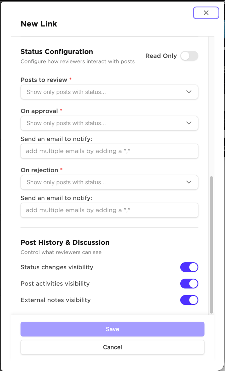Click the Post activities visibility label
This screenshot has width=225, height=371.
(x=55, y=284)
